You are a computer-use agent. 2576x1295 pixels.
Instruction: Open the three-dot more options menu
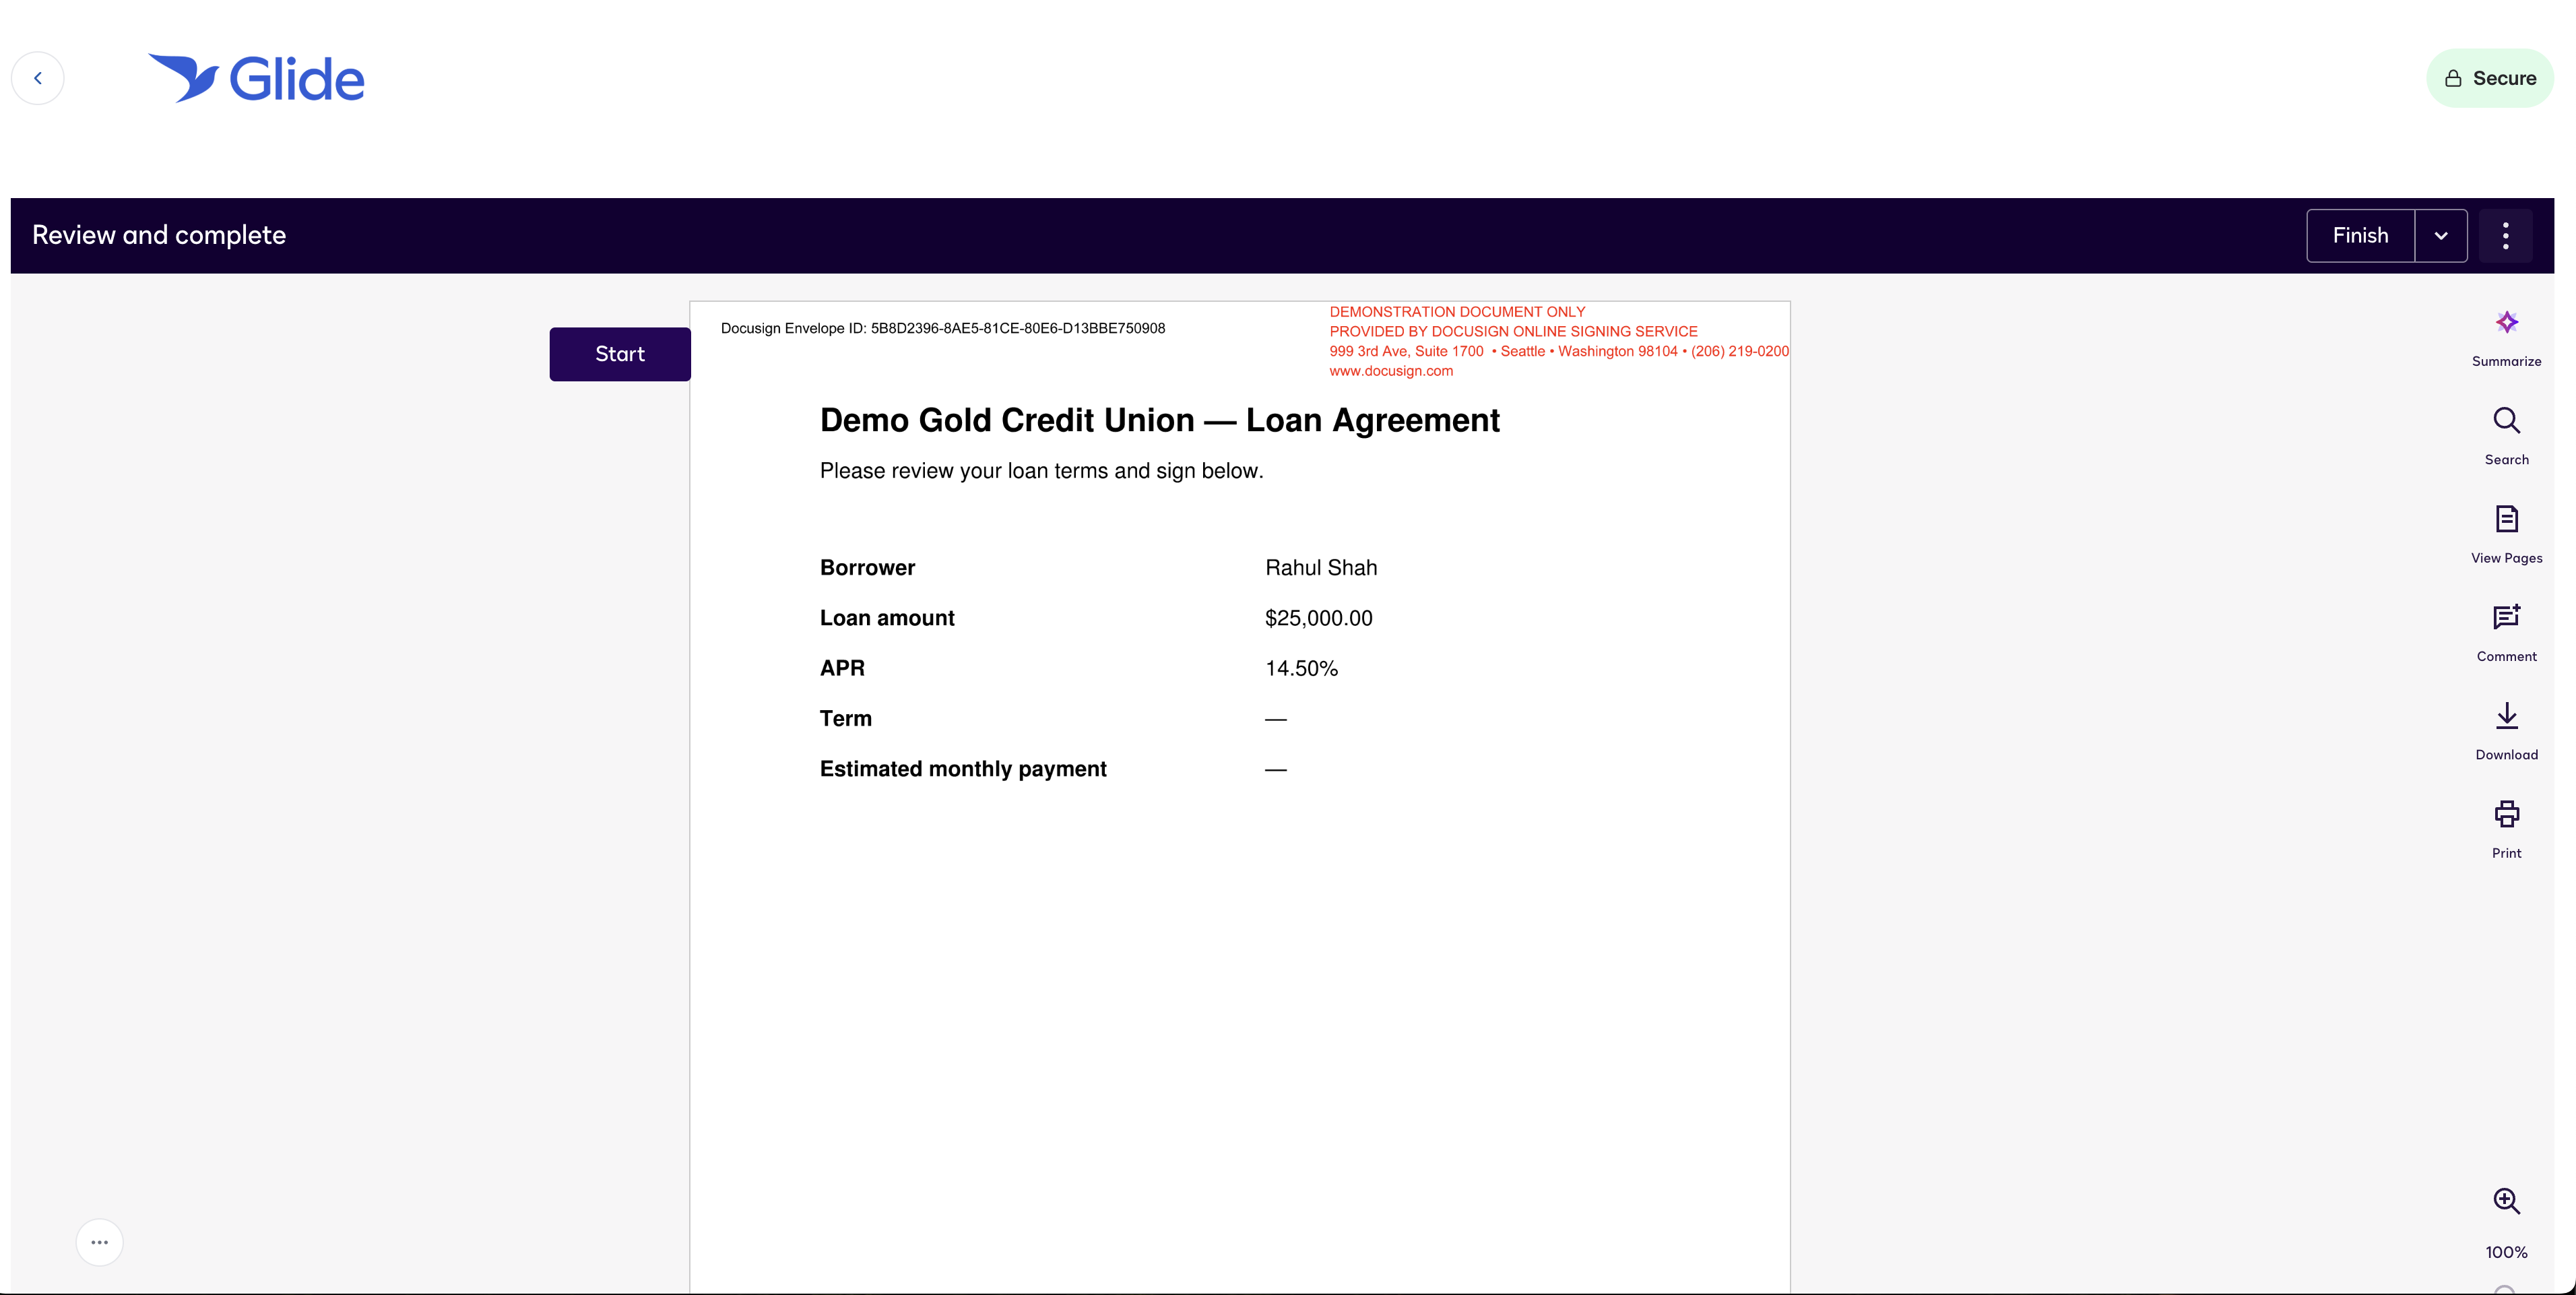coord(2505,236)
